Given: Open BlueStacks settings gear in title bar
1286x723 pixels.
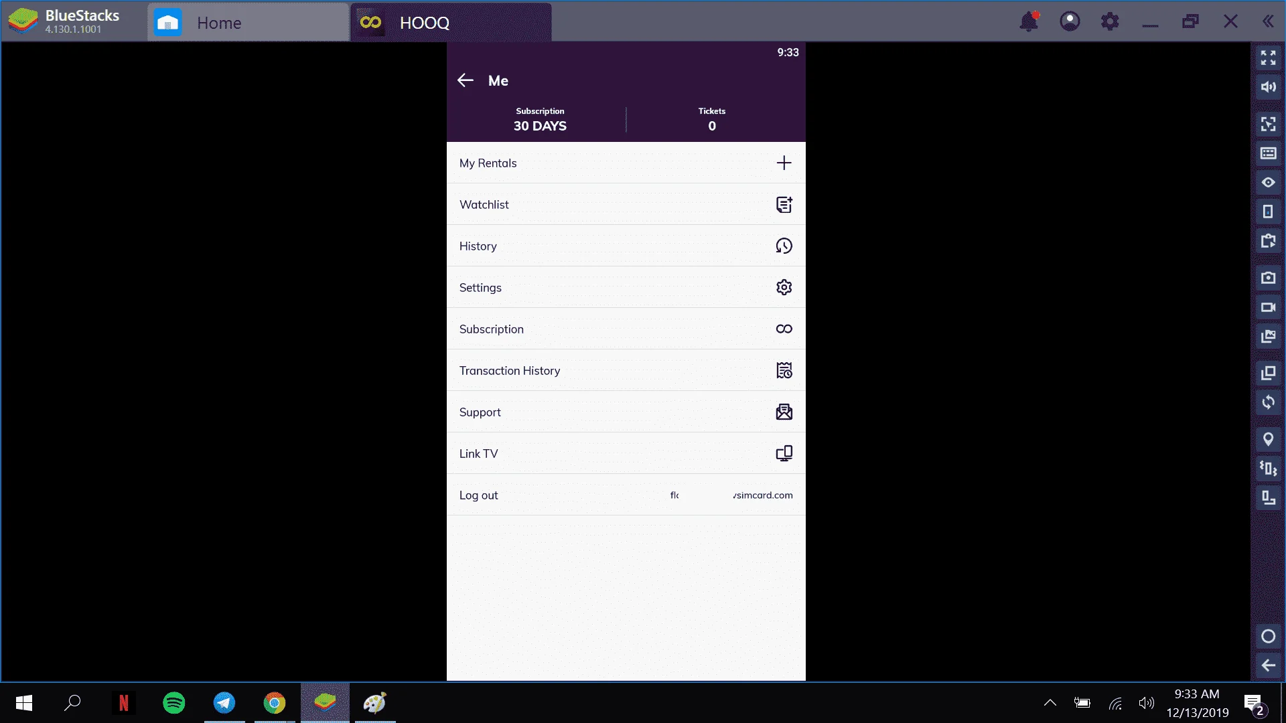Looking at the screenshot, I should point(1110,21).
